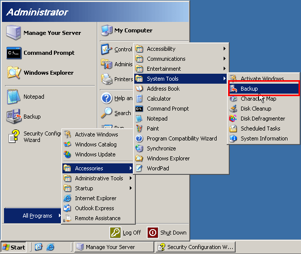Click Show Desktop quick launch icon
Screen dimensions: 301x254
coord(38,247)
